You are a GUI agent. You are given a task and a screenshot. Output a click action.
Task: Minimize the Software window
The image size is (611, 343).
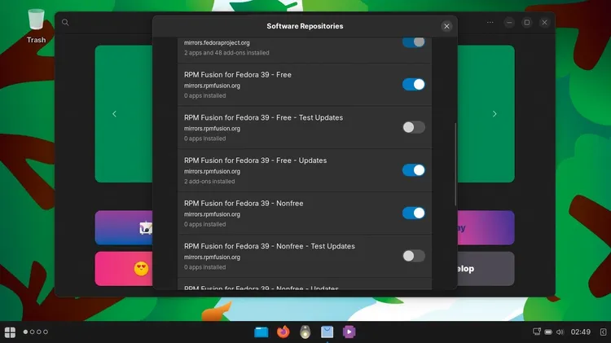pyautogui.click(x=509, y=22)
